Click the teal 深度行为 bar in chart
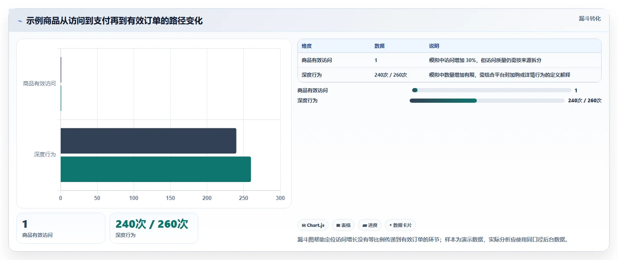 pos(155,169)
